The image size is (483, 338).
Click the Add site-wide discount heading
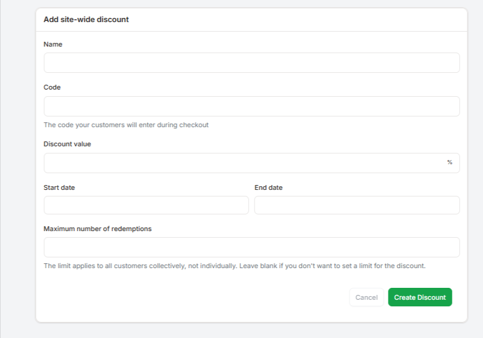coord(86,19)
